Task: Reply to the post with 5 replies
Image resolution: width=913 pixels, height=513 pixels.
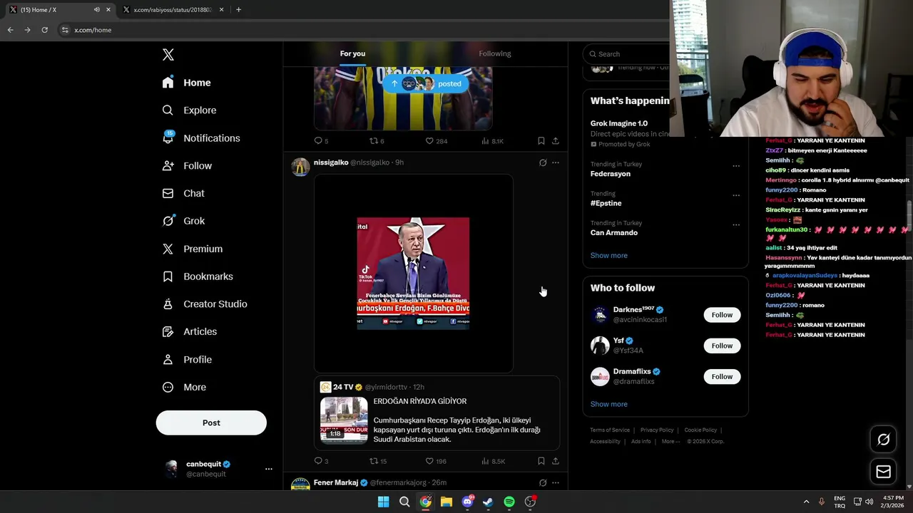Action: 322,141
